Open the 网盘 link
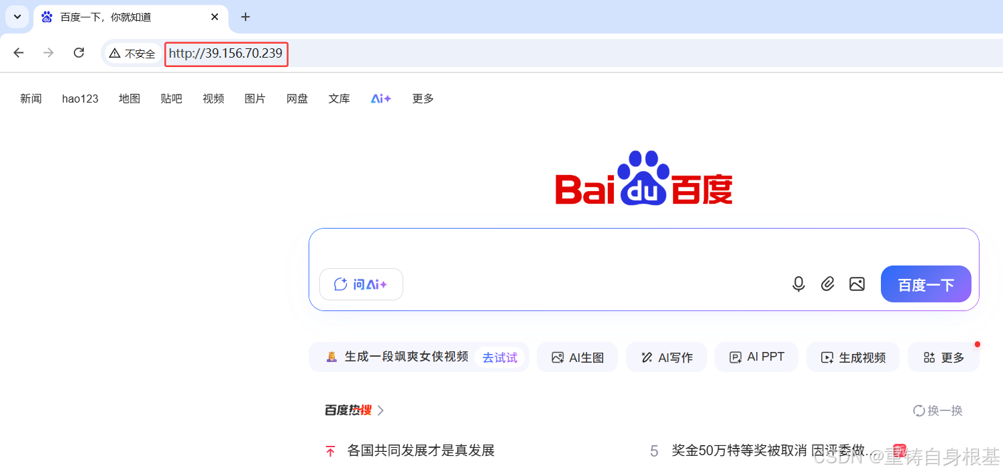The image size is (1003, 474). (297, 99)
